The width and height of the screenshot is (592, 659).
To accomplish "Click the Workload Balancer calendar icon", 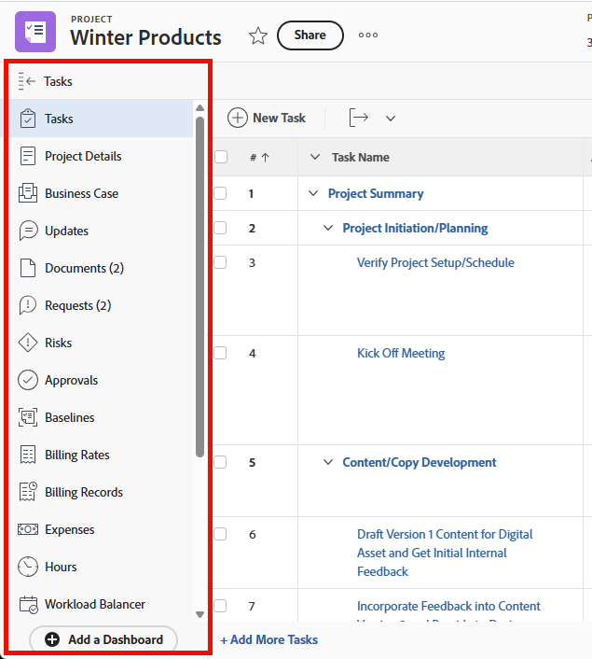I will coord(28,604).
